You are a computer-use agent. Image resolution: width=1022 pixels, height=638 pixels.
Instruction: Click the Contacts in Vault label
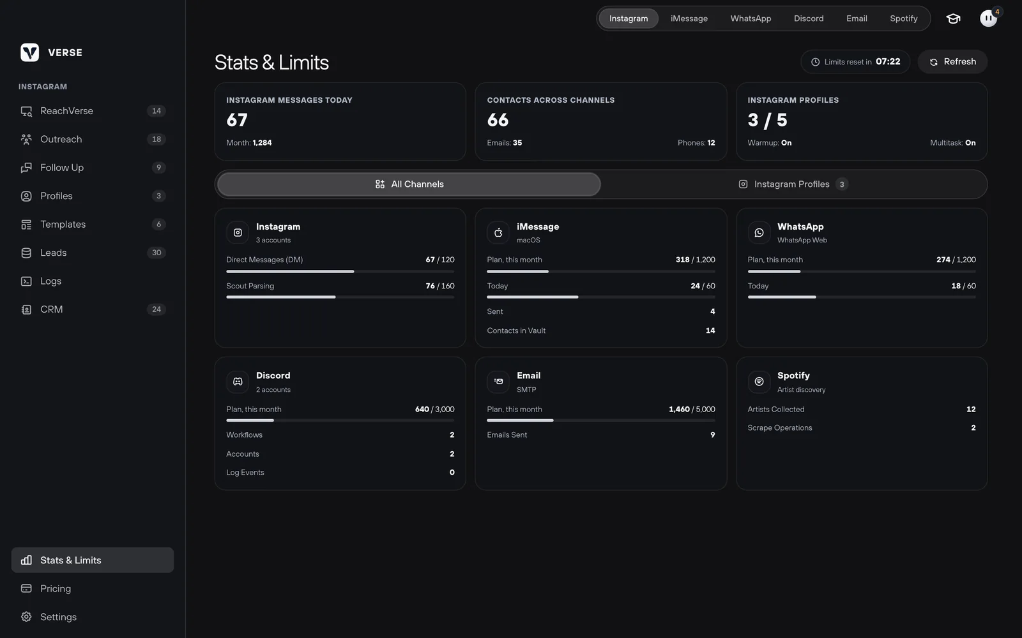pos(516,330)
